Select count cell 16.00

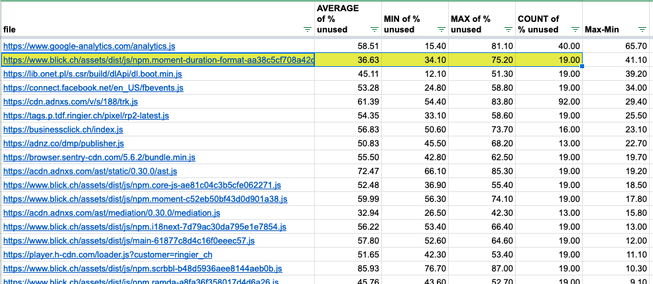tap(549, 130)
